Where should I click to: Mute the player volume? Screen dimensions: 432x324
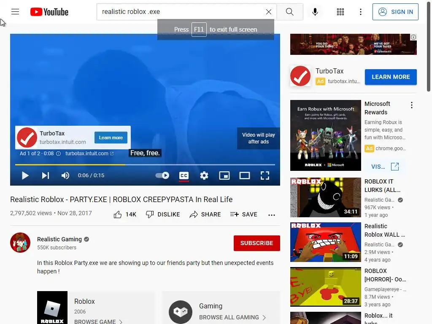(x=65, y=175)
